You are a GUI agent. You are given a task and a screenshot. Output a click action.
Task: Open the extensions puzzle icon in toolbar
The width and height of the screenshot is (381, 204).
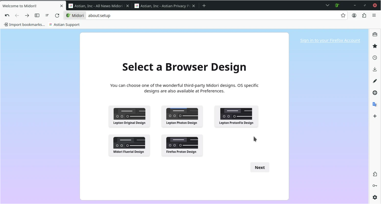(x=364, y=16)
